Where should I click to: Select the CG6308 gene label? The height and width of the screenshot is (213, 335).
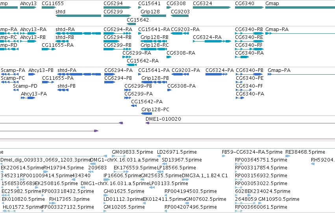coord(176,4)
